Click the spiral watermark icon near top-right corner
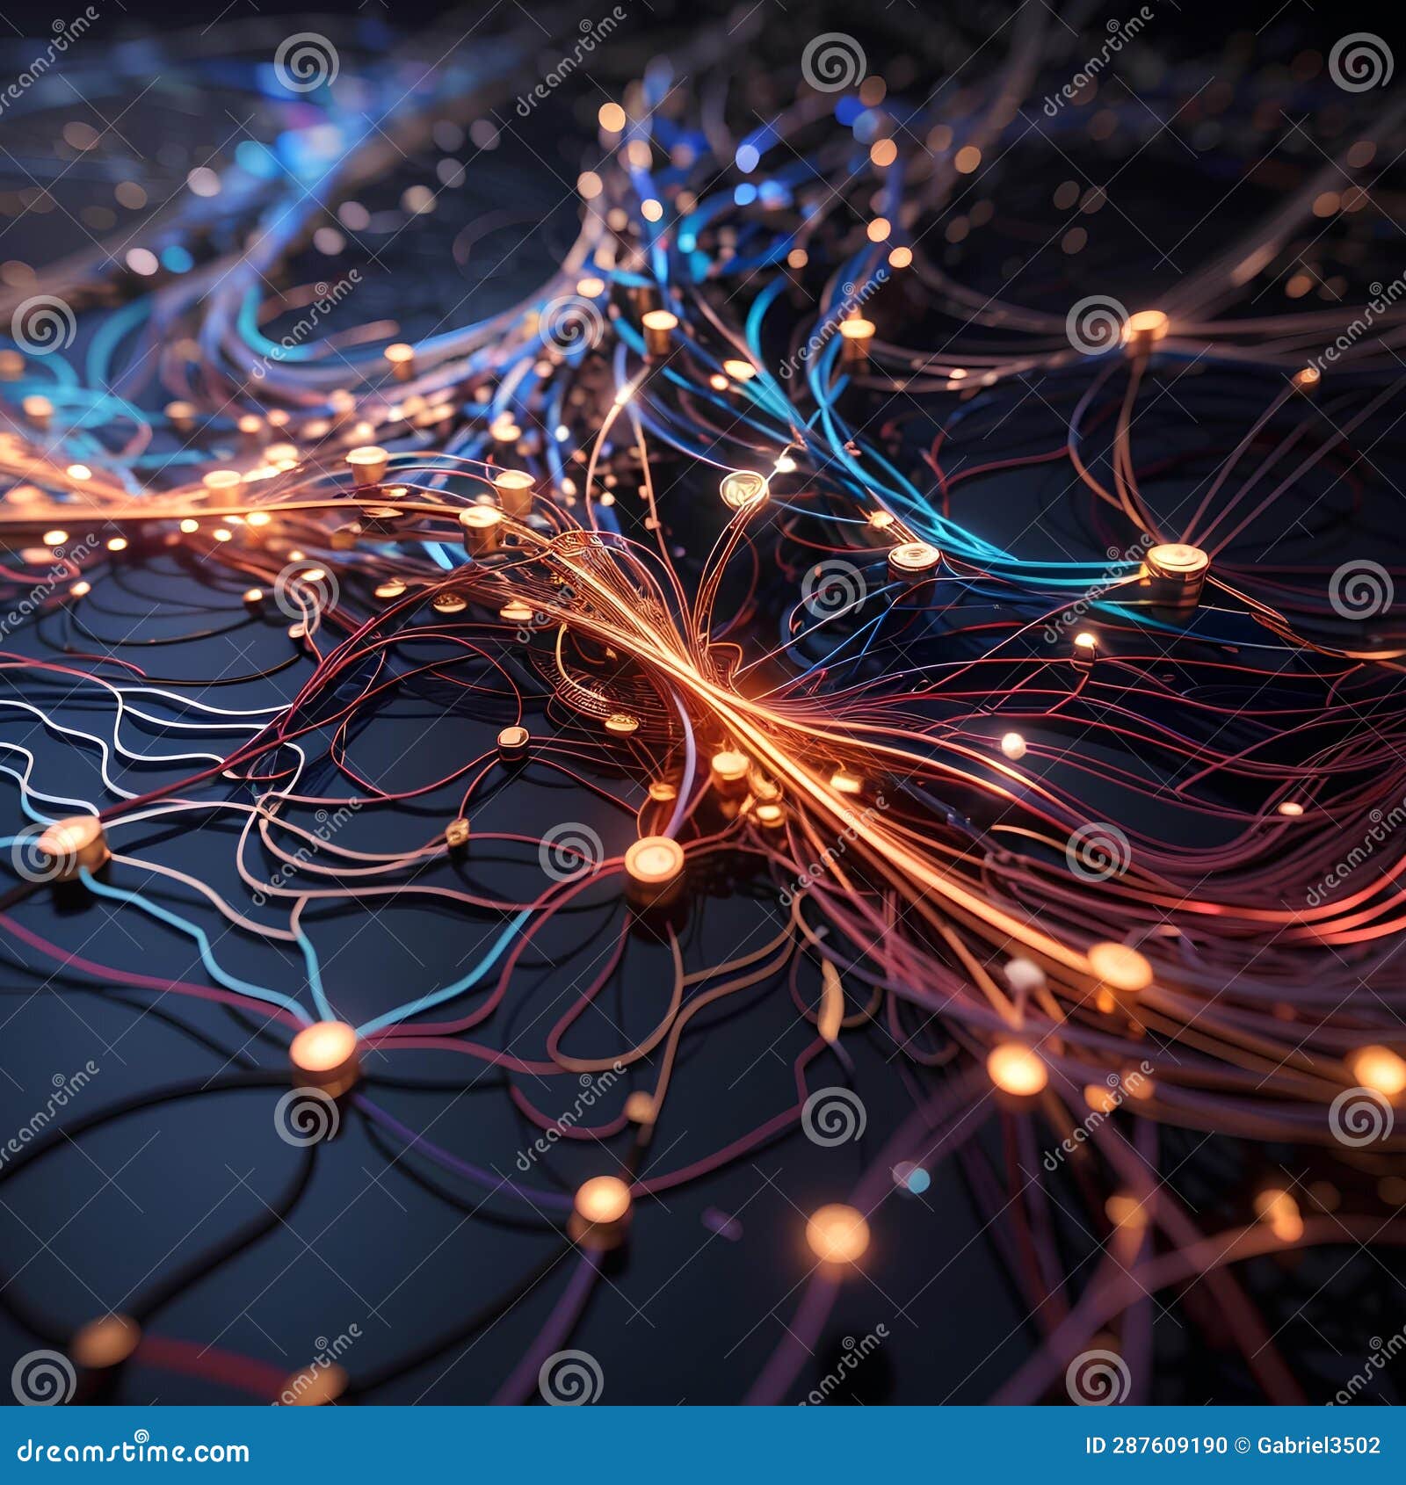 point(1361,63)
